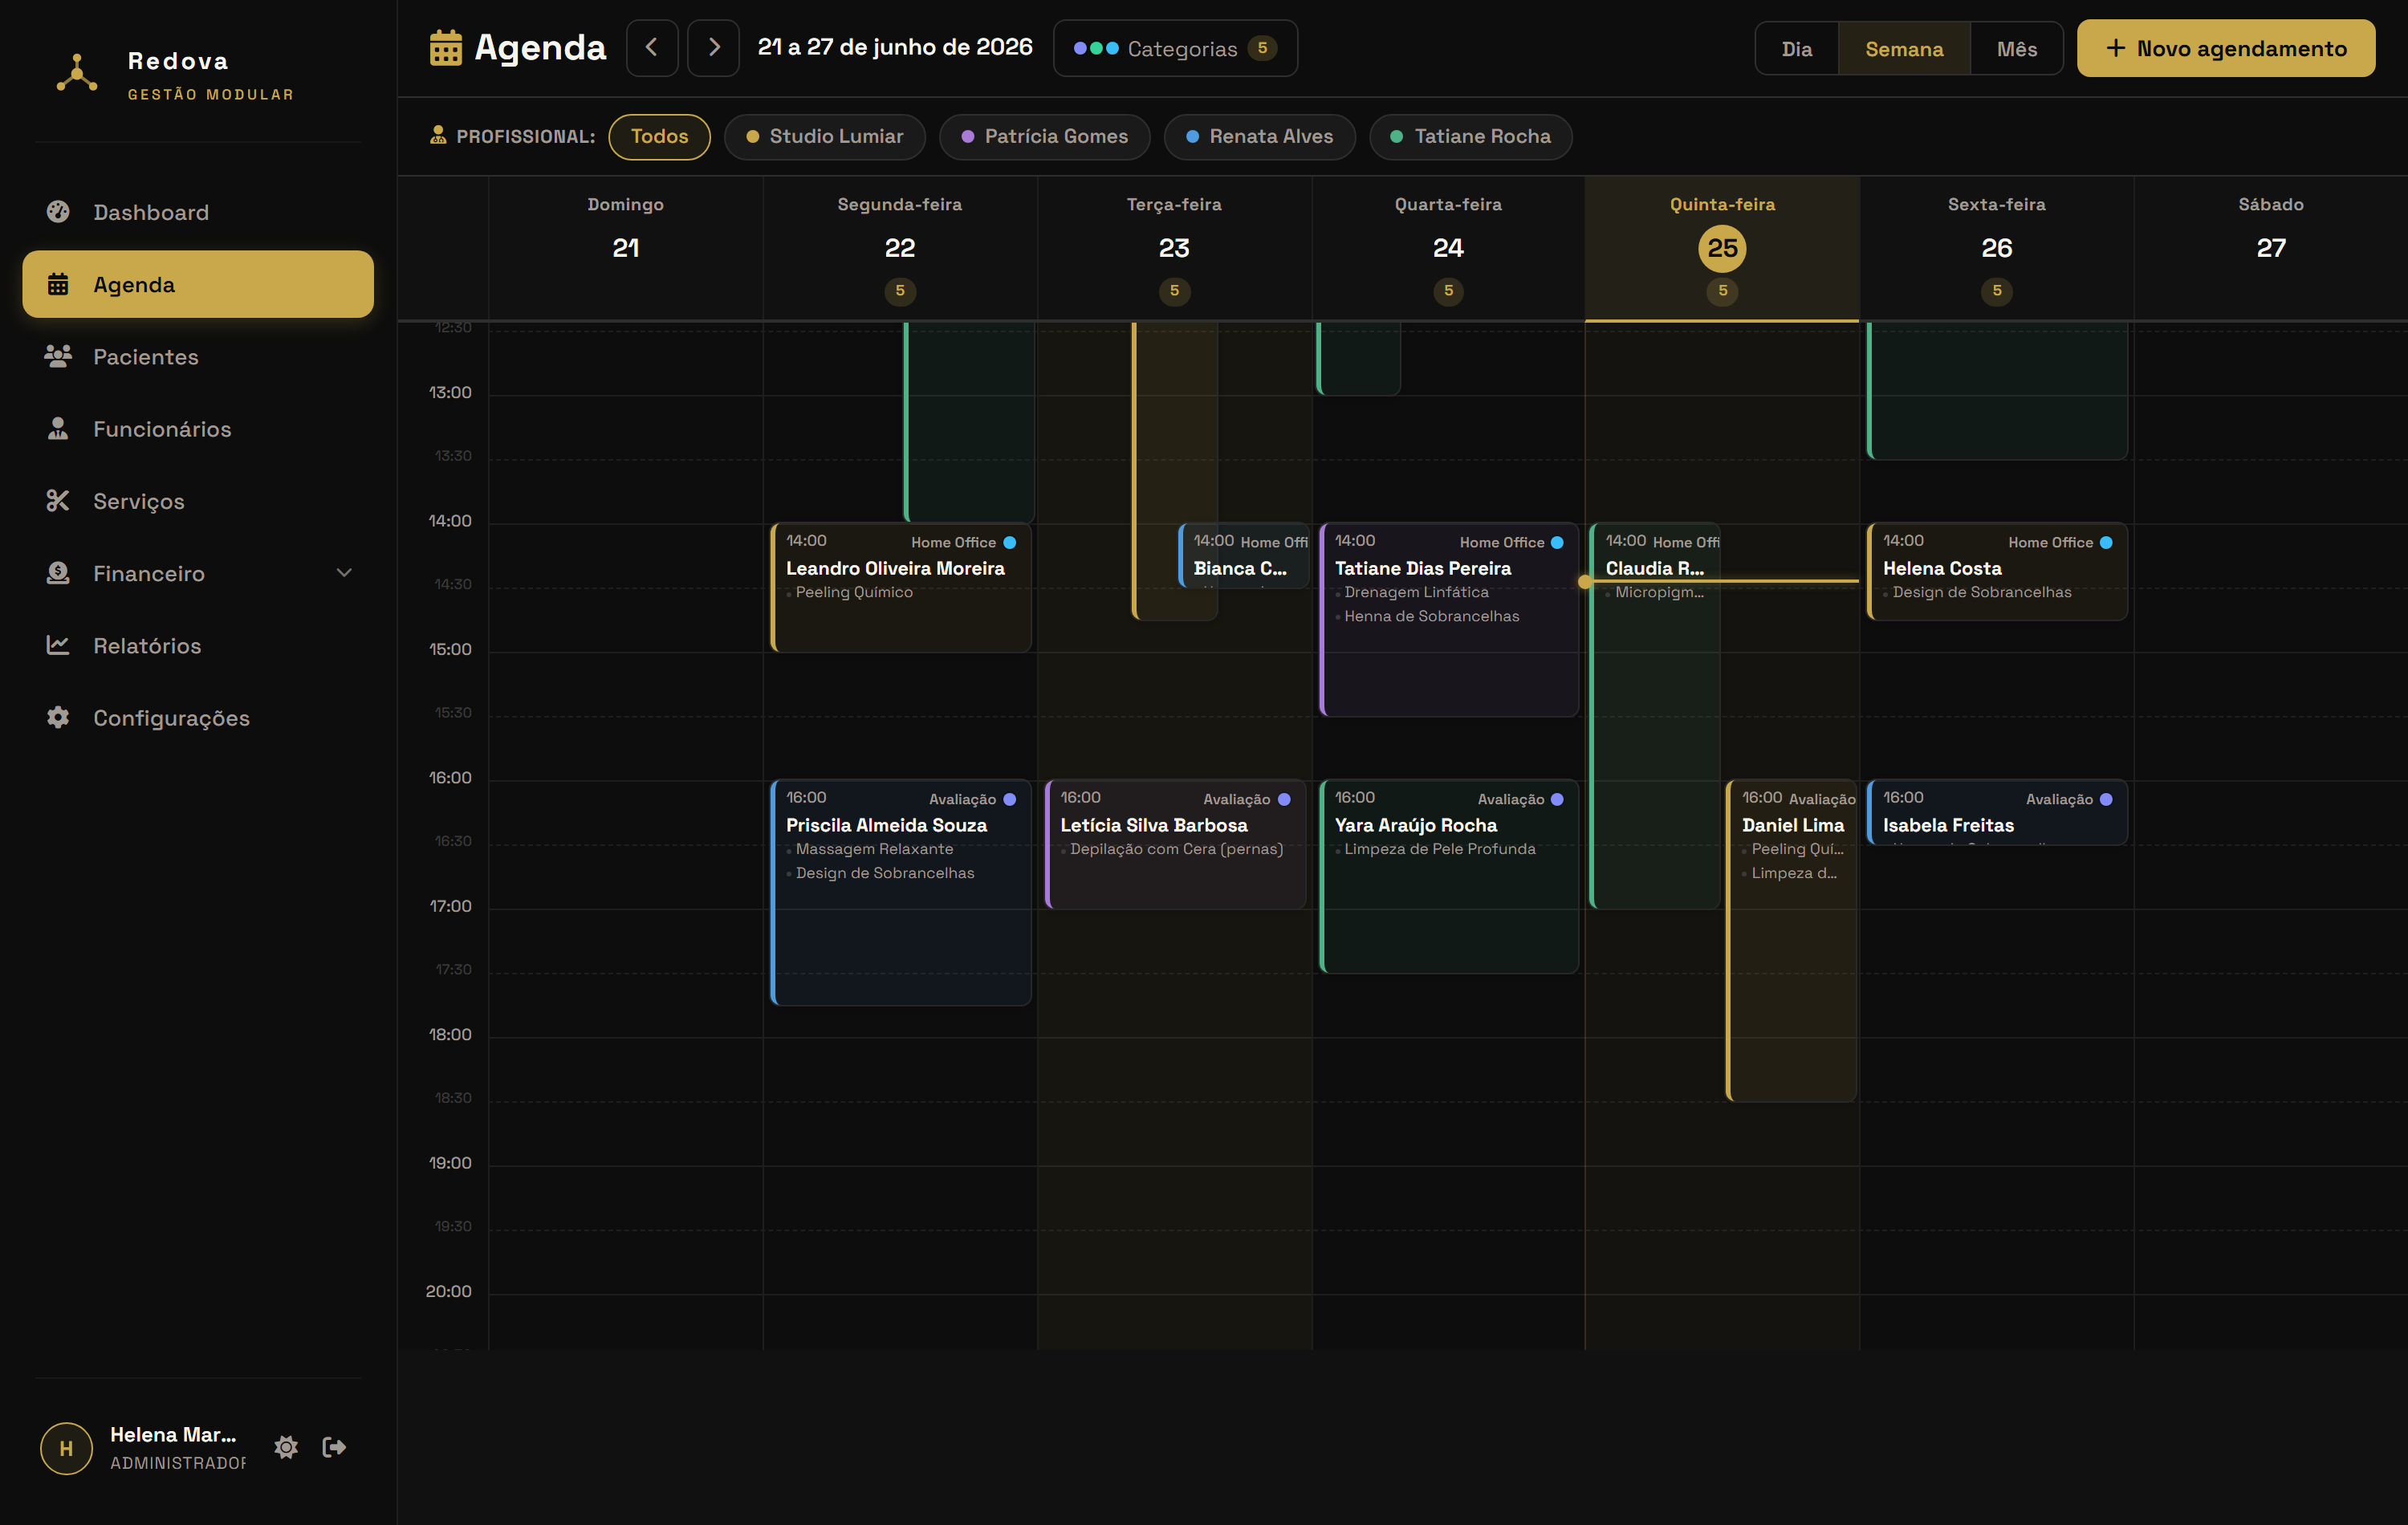The width and height of the screenshot is (2408, 1525).
Task: Click the logout icon beside the user name
Action: tap(334, 1447)
